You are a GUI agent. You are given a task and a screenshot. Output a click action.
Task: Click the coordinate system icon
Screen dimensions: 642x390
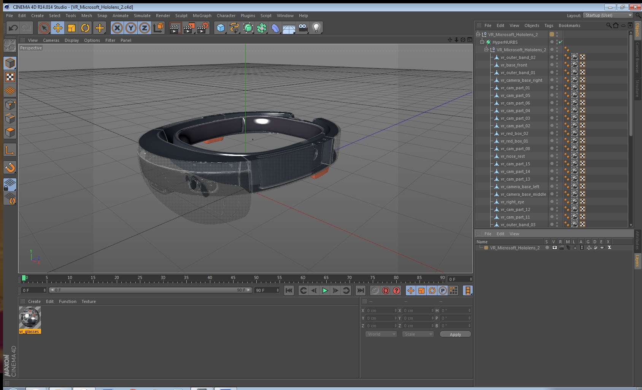pyautogui.click(x=158, y=28)
